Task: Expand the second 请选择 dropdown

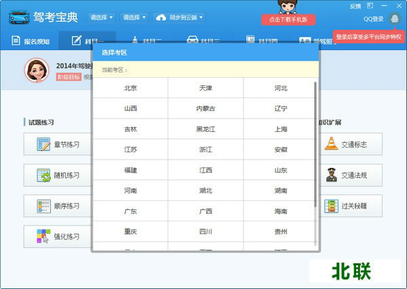Action: (135, 17)
